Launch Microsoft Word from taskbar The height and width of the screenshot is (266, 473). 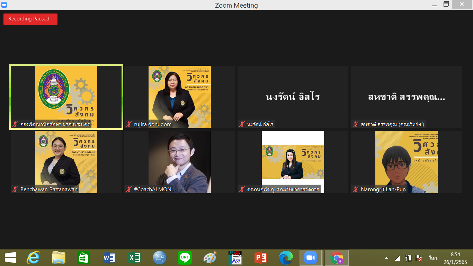click(109, 258)
